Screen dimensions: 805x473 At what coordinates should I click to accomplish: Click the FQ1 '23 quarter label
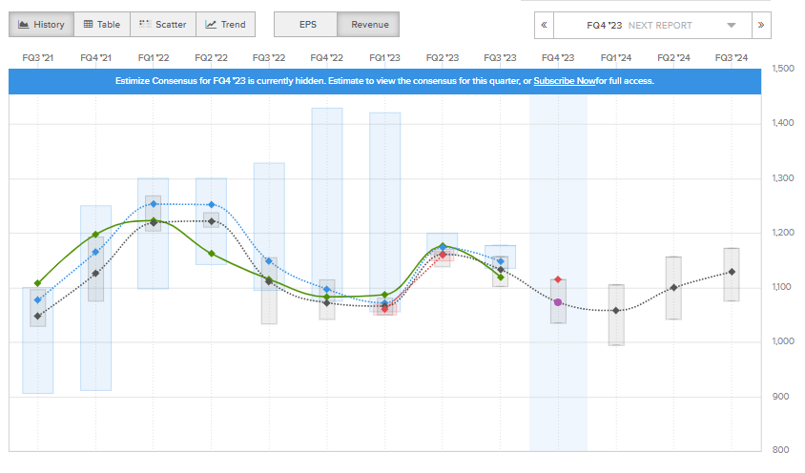coord(384,58)
